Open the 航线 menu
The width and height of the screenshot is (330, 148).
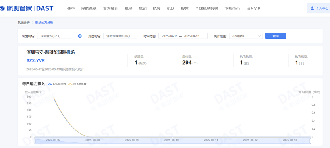156,9
